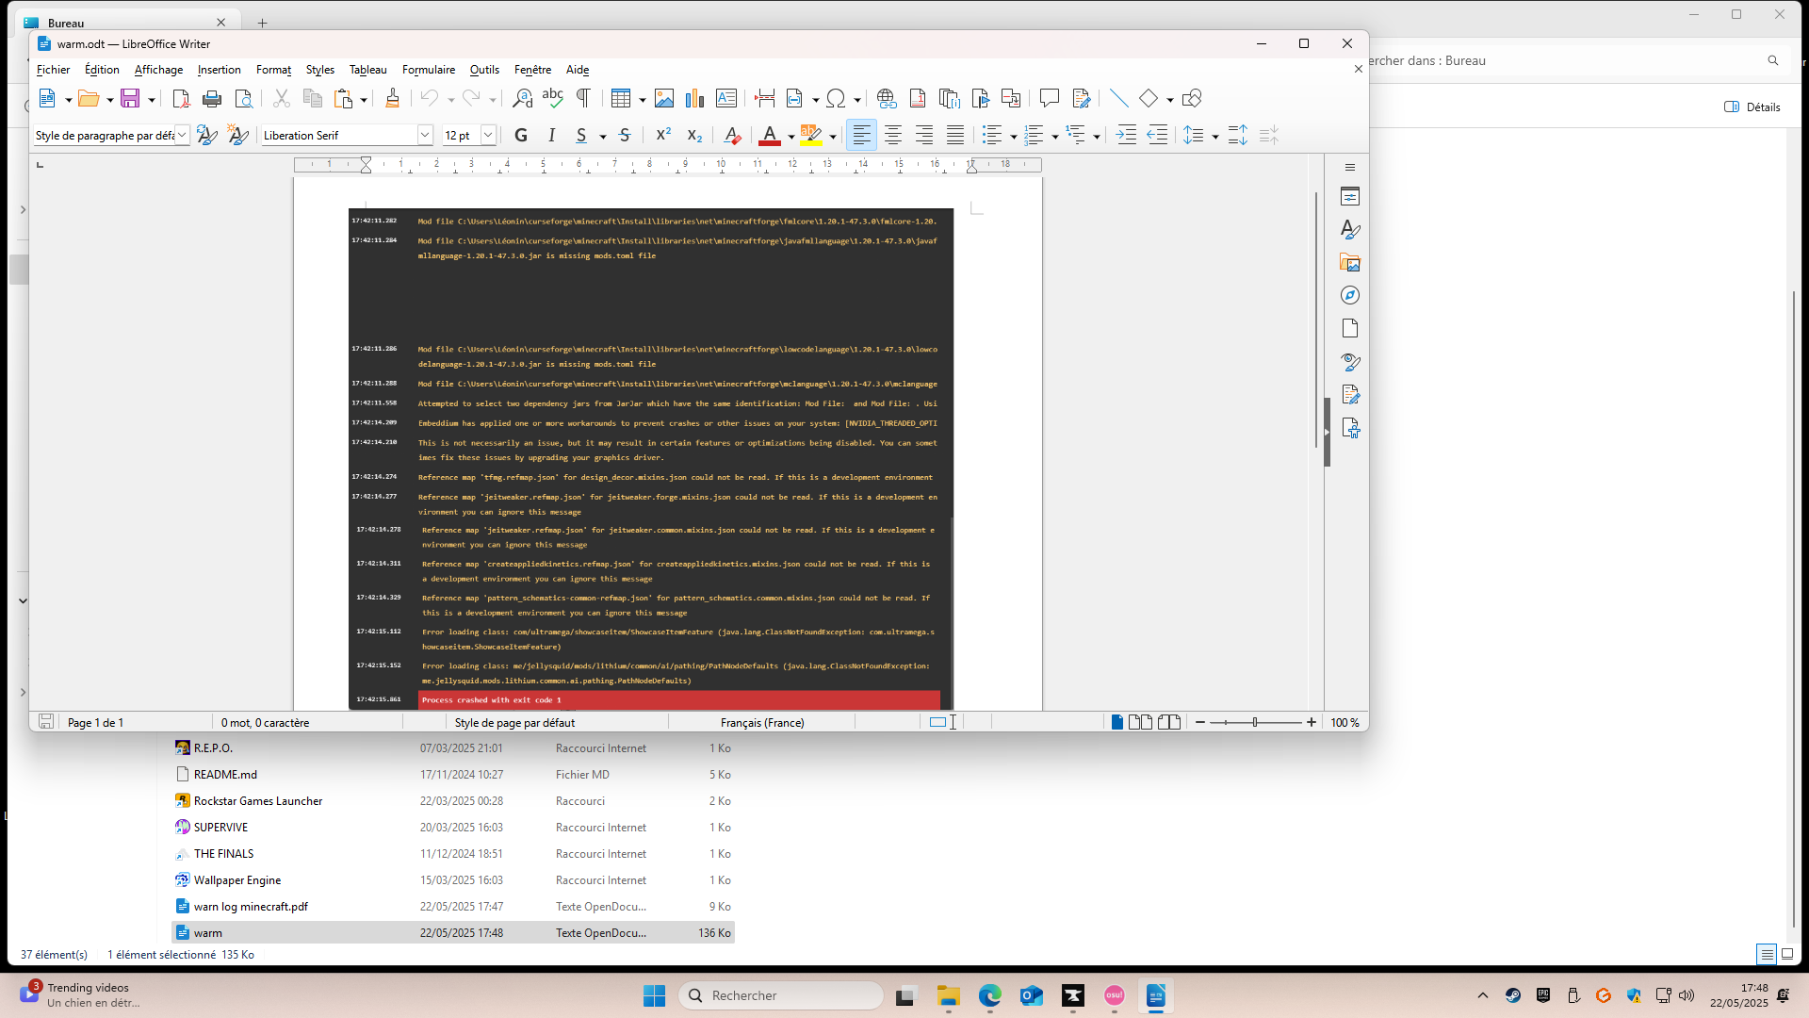Open the Windows Start menu
The height and width of the screenshot is (1018, 1809).
click(x=654, y=995)
